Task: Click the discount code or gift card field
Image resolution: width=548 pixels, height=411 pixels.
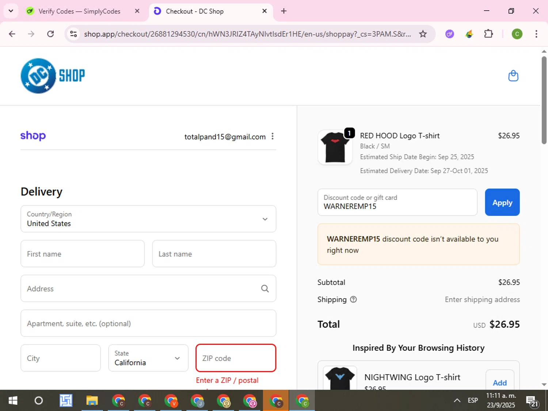Action: click(x=397, y=202)
